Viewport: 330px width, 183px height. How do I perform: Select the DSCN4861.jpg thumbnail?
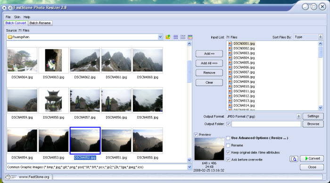[116, 60]
